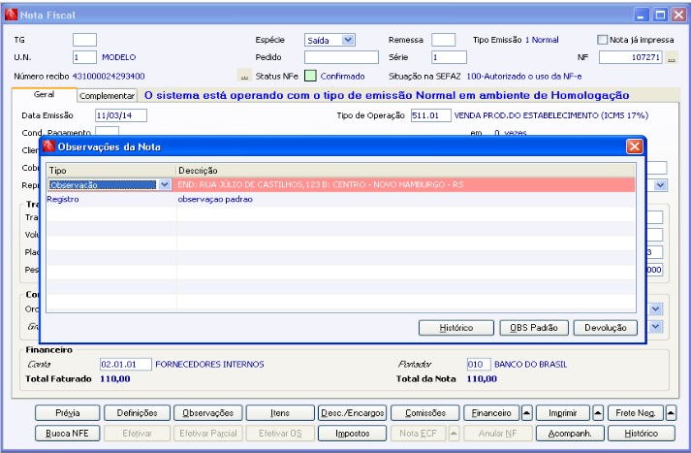This screenshot has width=691, height=453.
Task: Maximize the Nota Fiscal window
Action: pos(660,15)
